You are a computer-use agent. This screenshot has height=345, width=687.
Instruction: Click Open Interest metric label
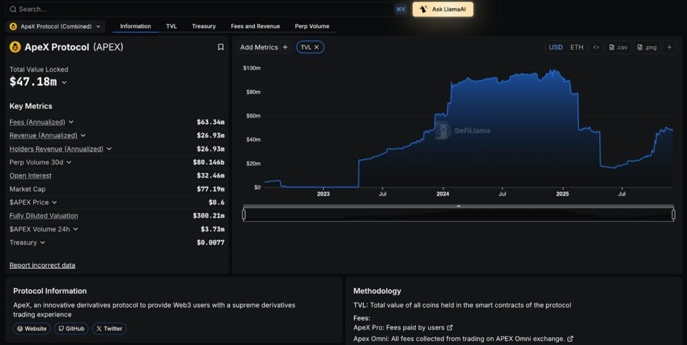click(x=31, y=176)
